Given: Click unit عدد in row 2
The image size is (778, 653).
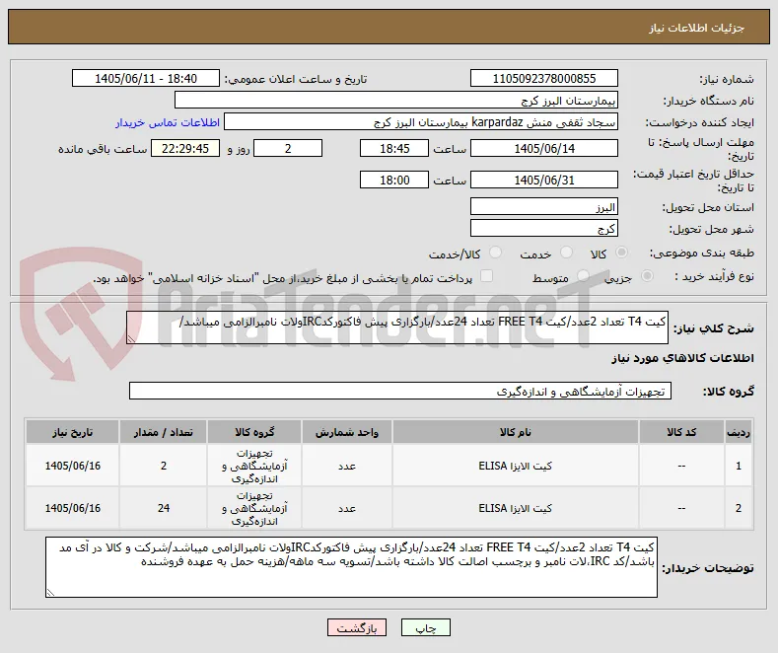Looking at the screenshot, I should (347, 508).
